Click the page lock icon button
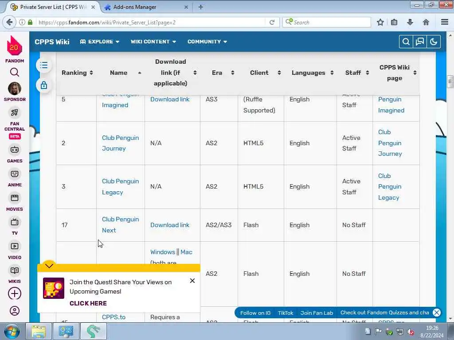454x340 pixels. click(x=44, y=85)
